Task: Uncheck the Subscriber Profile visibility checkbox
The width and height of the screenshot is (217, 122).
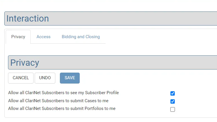Action: pyautogui.click(x=173, y=93)
